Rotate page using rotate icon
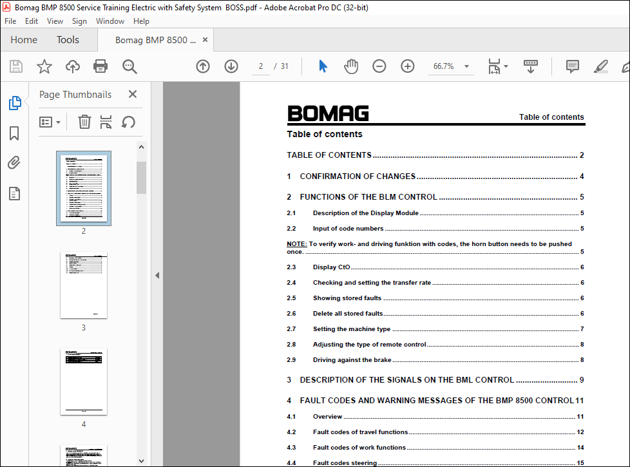Image resolution: width=630 pixels, height=467 pixels. click(x=128, y=122)
